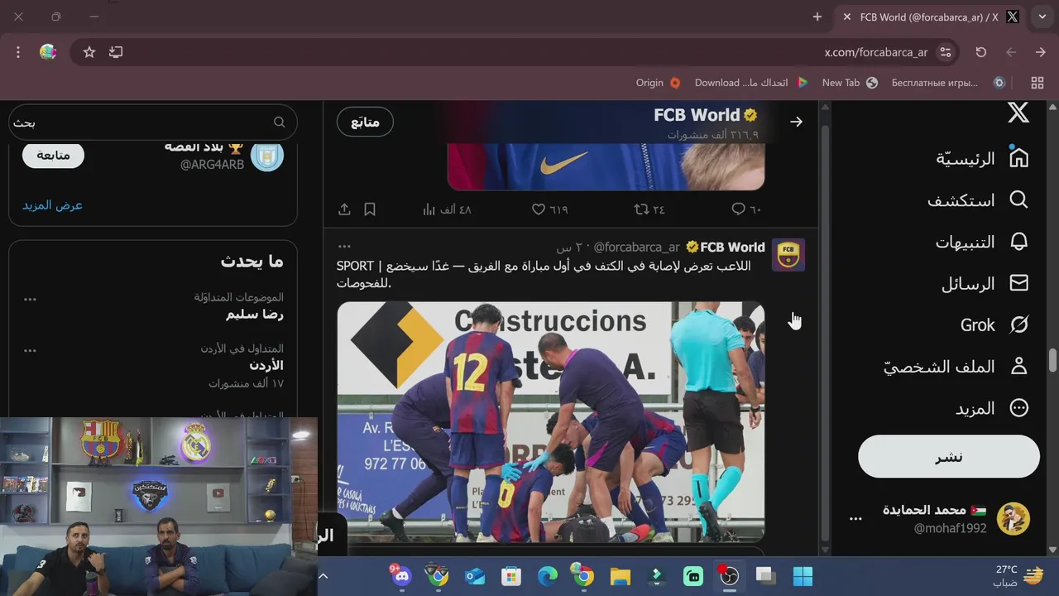Expand the taskbar hidden icons chevron
The image size is (1059, 596).
click(x=323, y=575)
